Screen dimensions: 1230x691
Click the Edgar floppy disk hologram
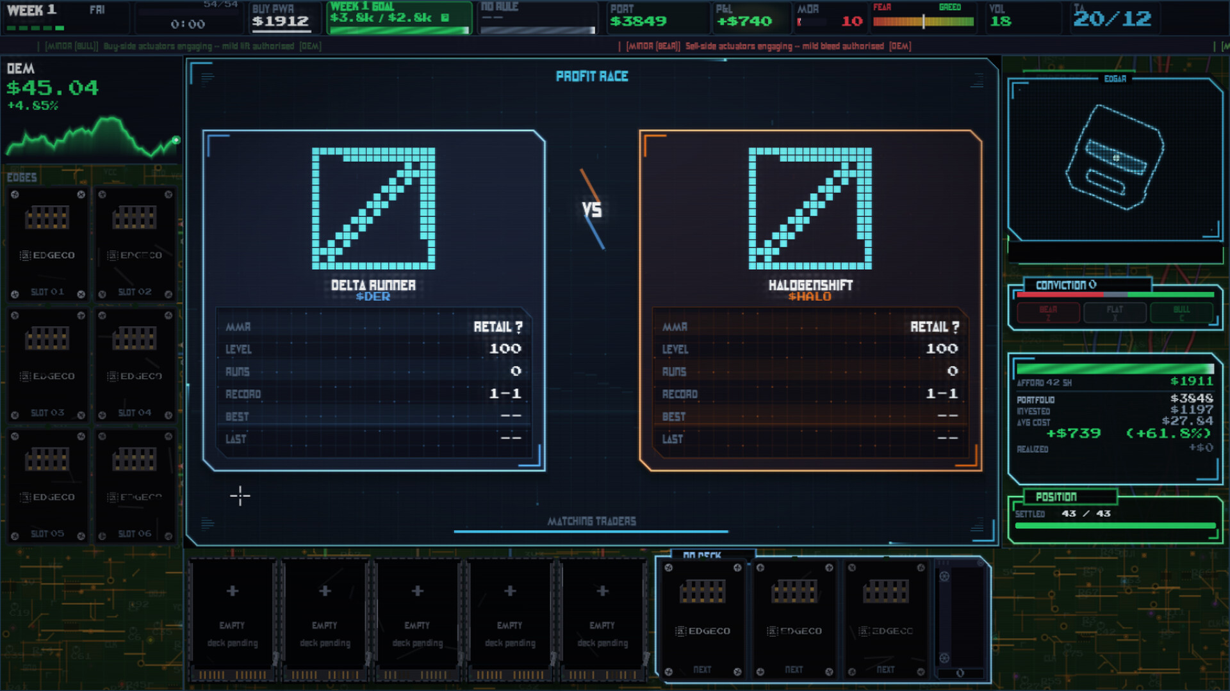1115,158
